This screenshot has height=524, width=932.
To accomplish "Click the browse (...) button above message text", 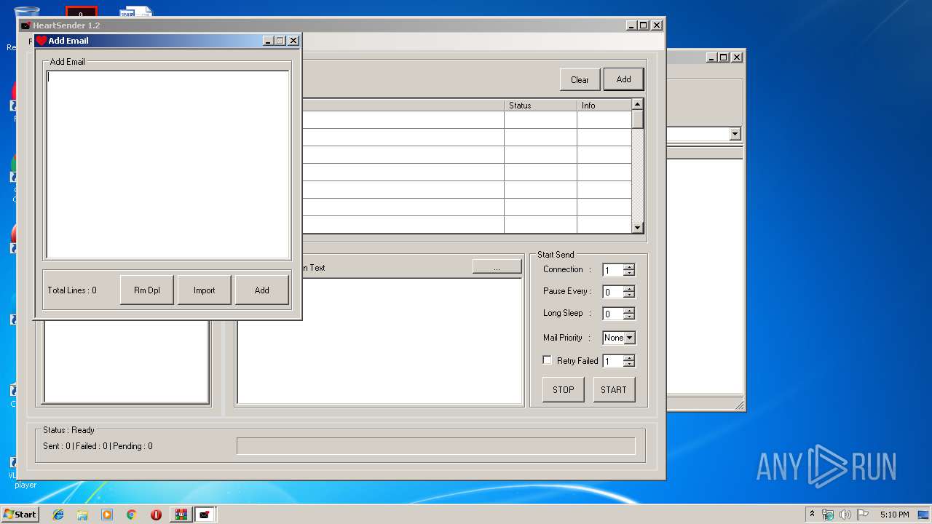I will pos(497,267).
